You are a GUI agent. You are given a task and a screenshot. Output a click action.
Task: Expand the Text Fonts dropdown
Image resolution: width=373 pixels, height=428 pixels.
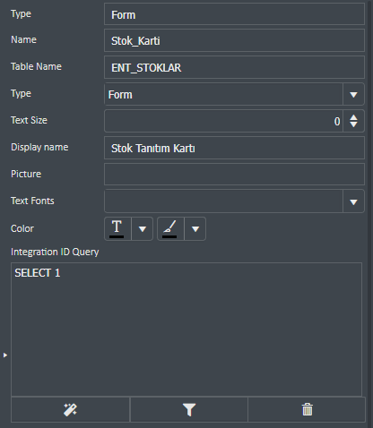click(353, 202)
